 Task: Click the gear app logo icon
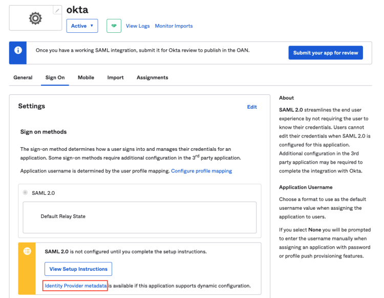point(35,18)
